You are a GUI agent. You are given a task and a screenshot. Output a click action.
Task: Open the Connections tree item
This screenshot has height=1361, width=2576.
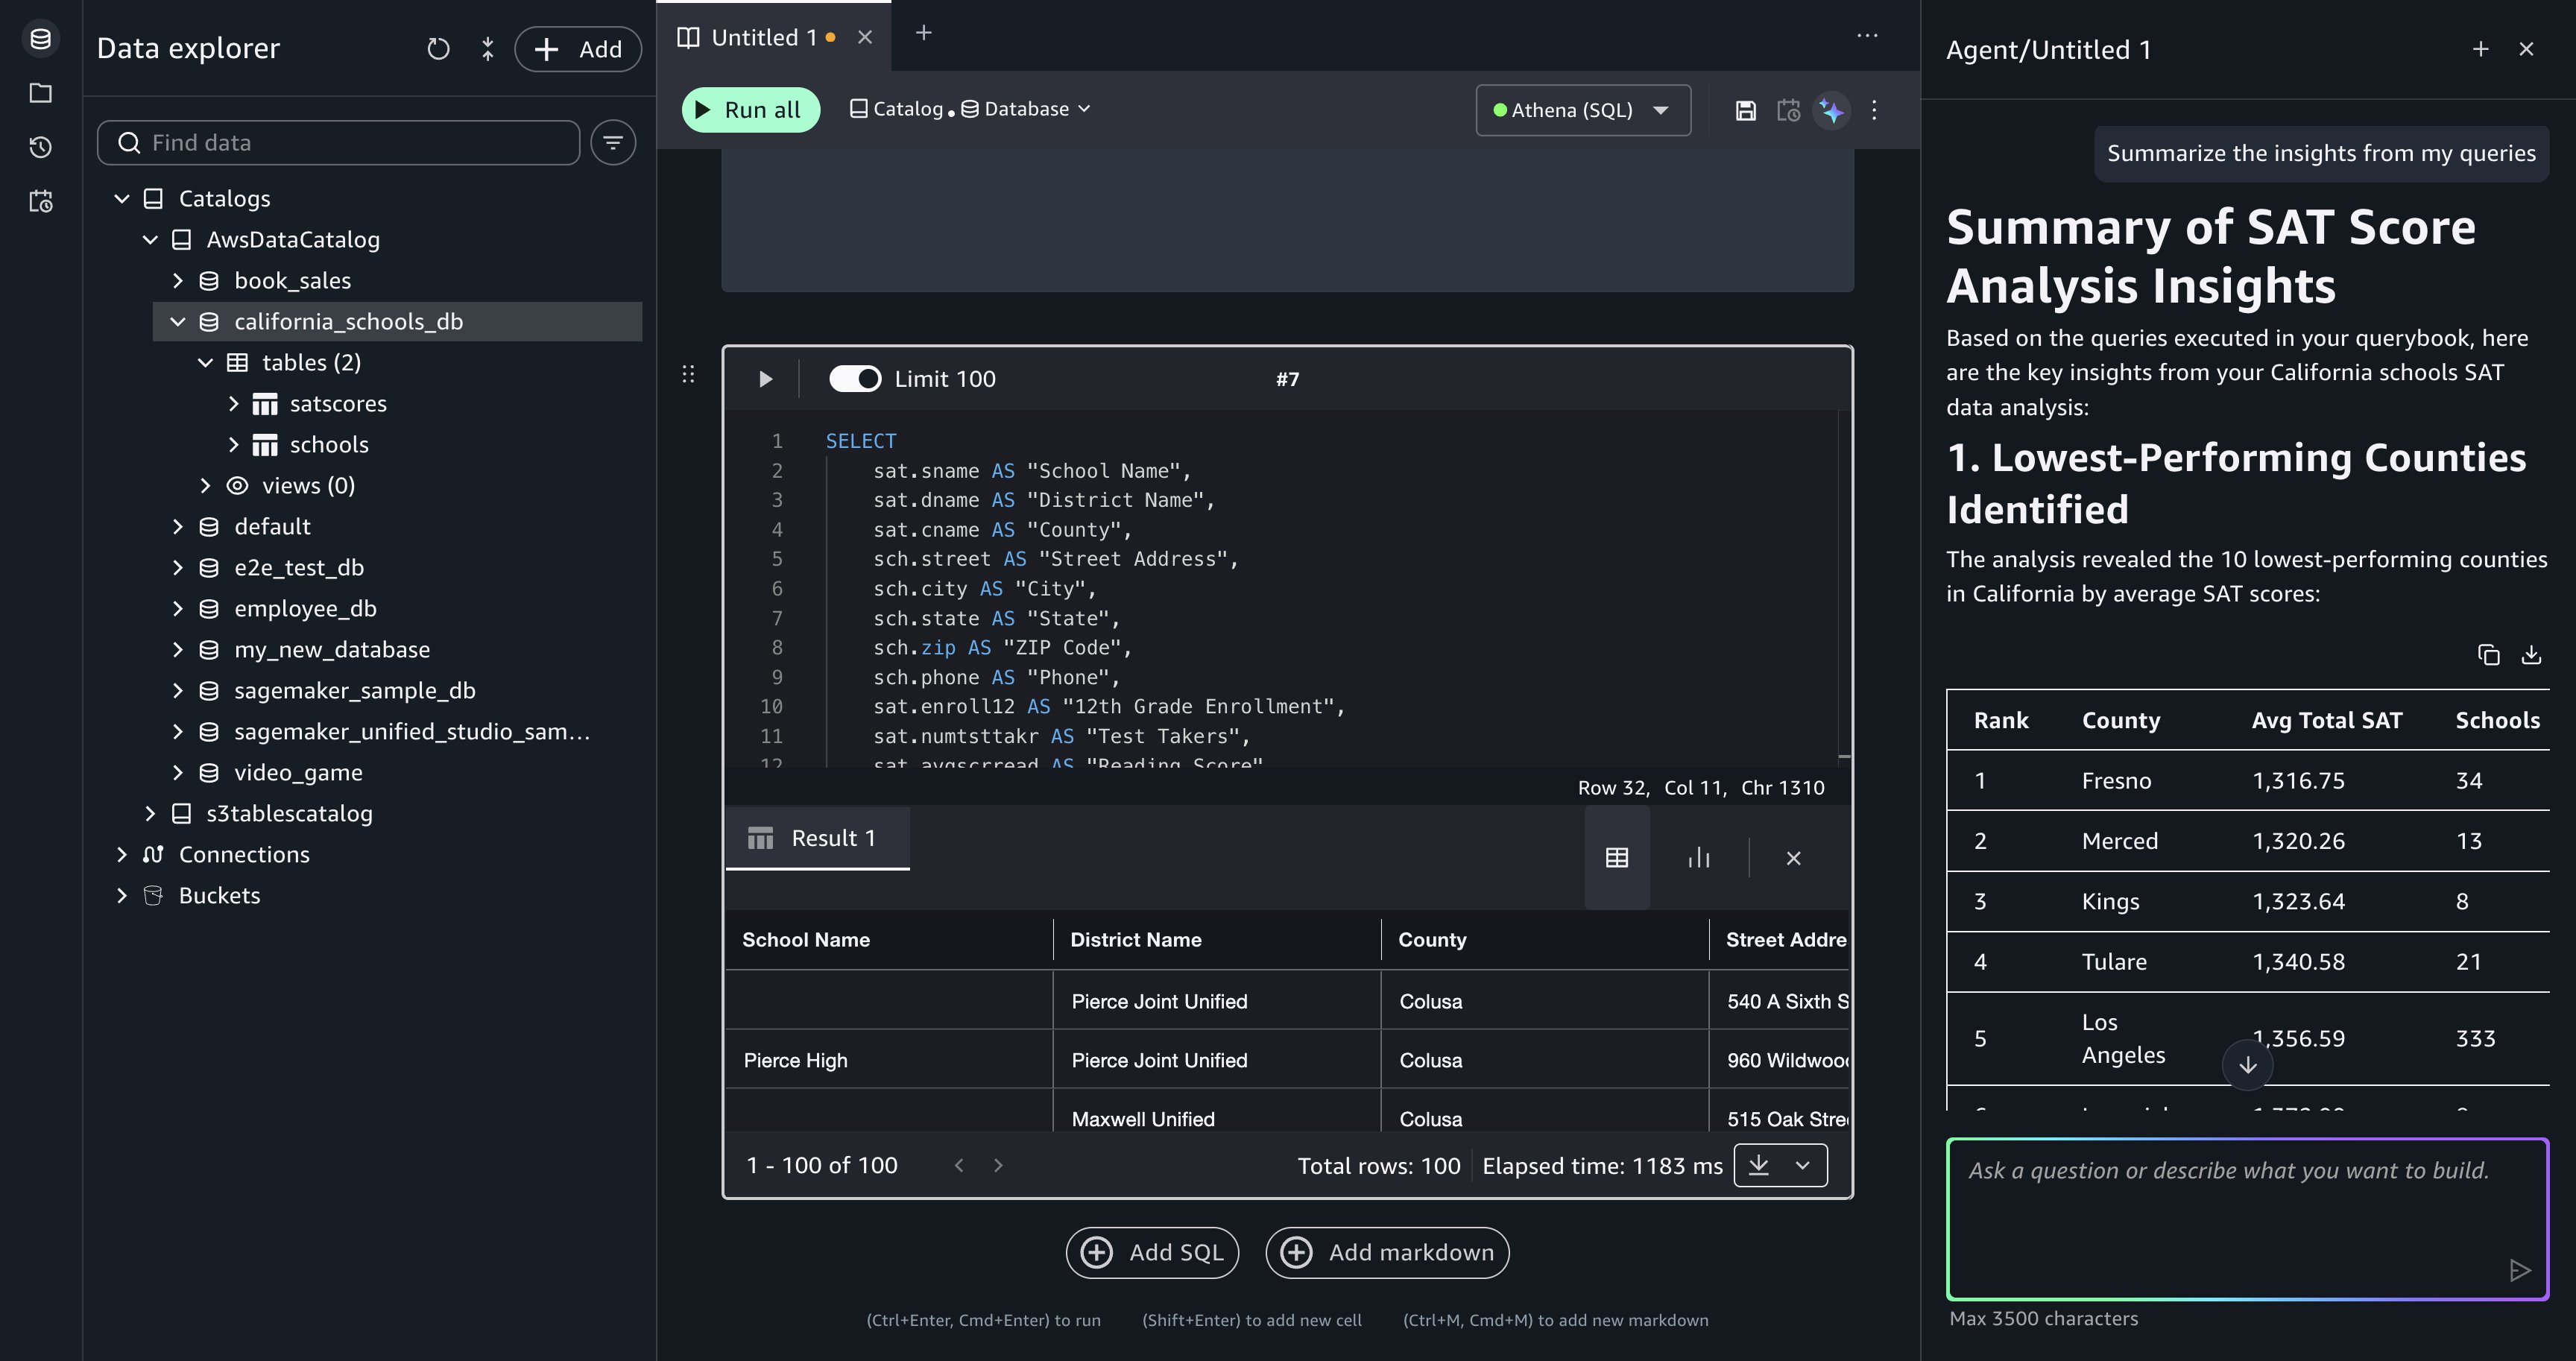pyautogui.click(x=244, y=855)
